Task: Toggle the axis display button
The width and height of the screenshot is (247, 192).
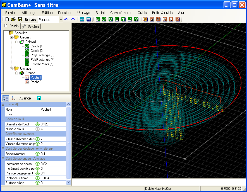Action: (x=82, y=19)
